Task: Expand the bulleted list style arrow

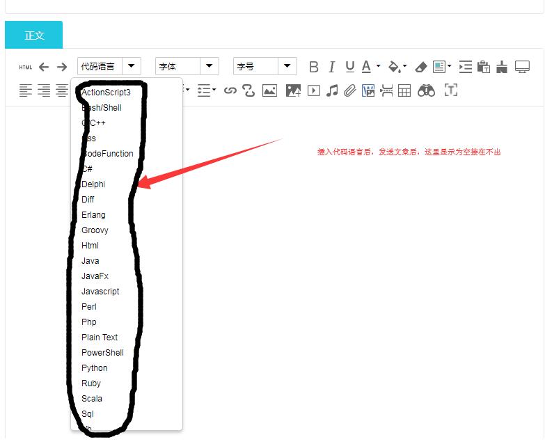Action: [x=214, y=90]
